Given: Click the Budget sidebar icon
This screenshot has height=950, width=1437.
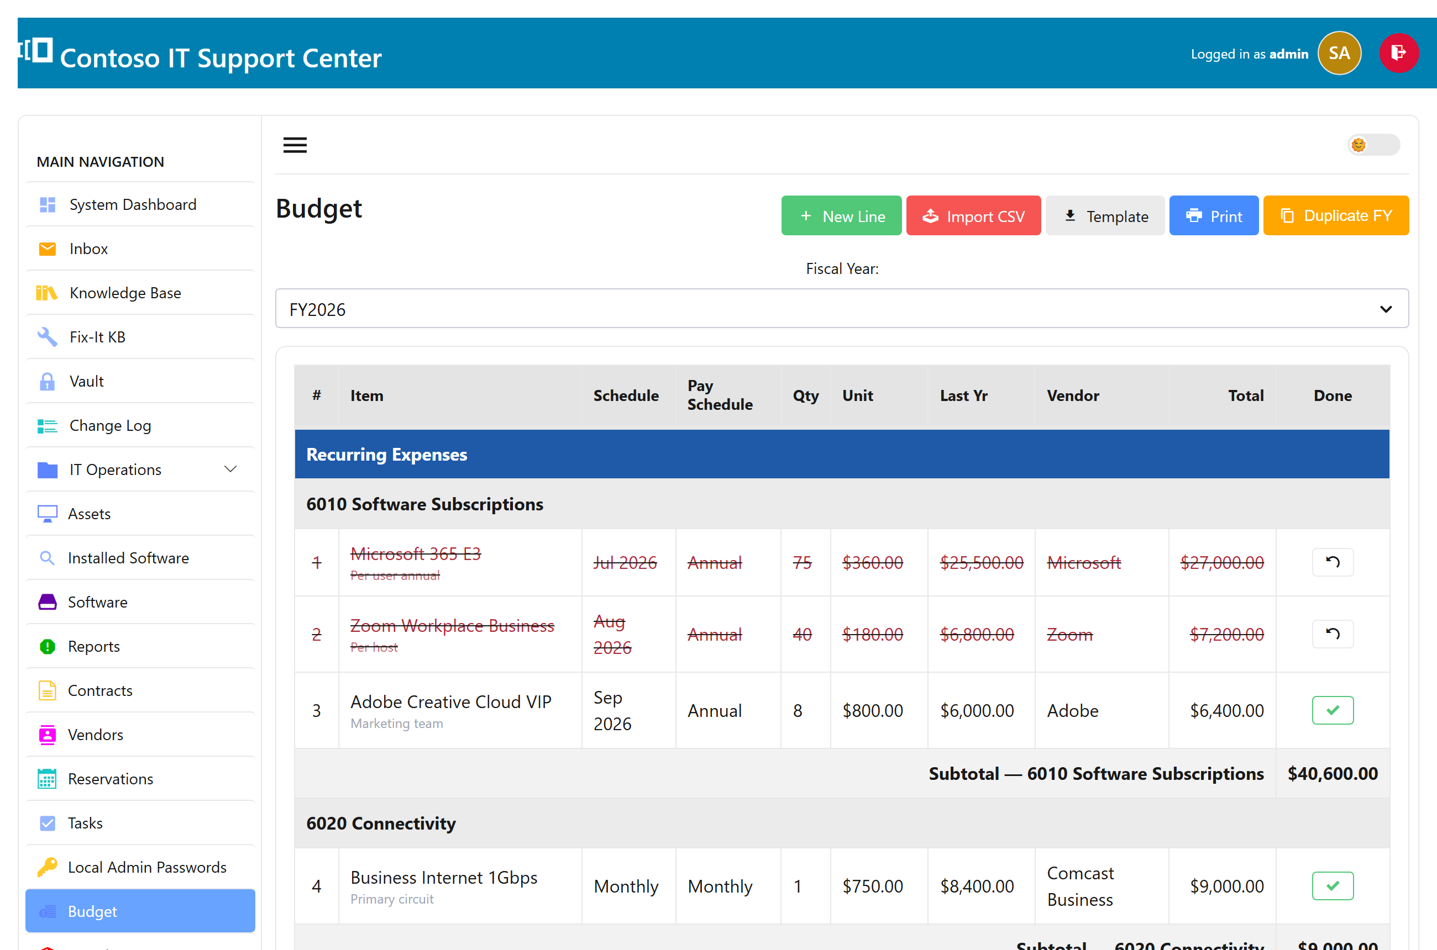Looking at the screenshot, I should [x=48, y=912].
